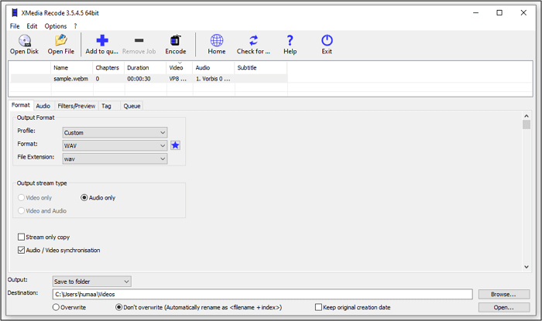Open the Output Save to folder dropdown

91,282
